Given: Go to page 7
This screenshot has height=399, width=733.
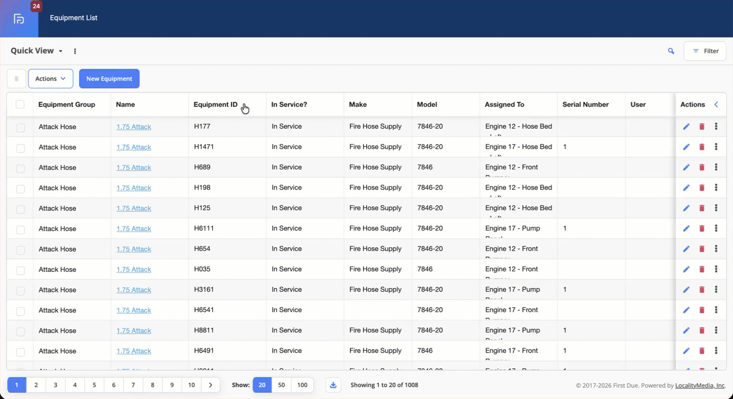Looking at the screenshot, I should (x=133, y=385).
